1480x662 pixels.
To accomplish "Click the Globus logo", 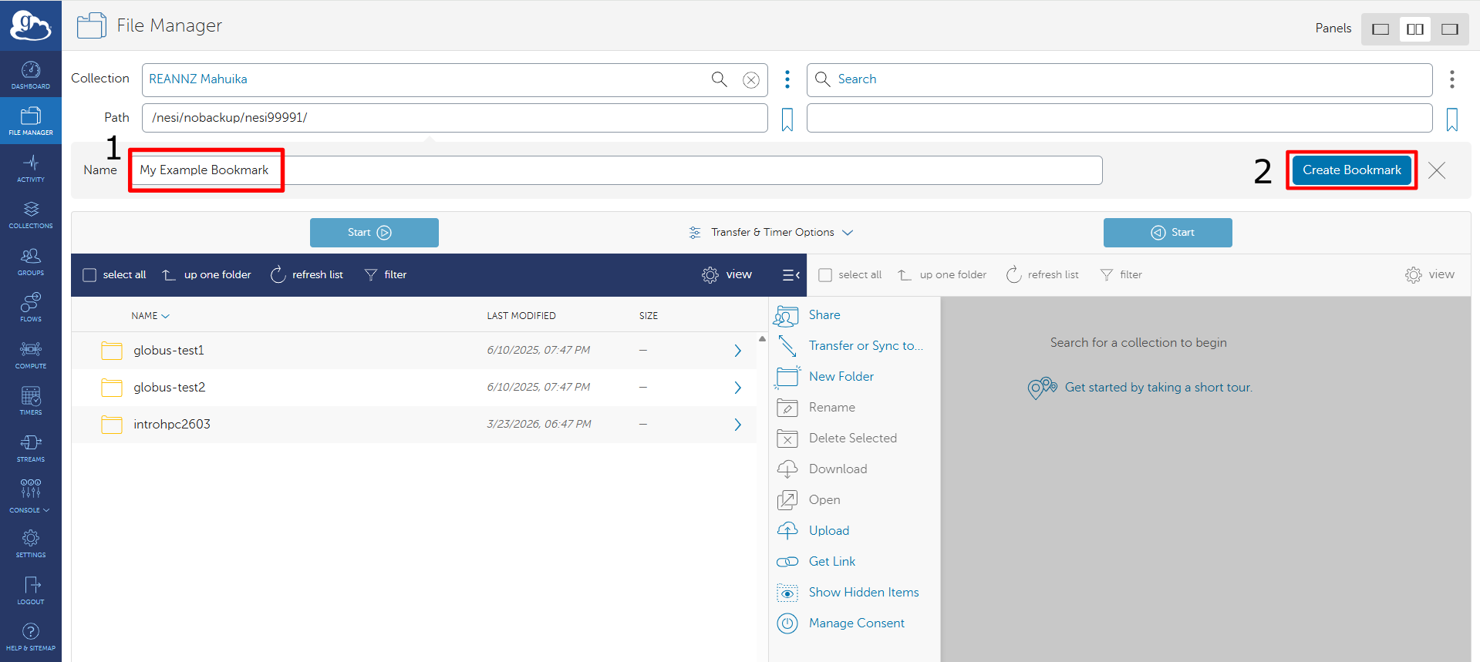I will 31,25.
